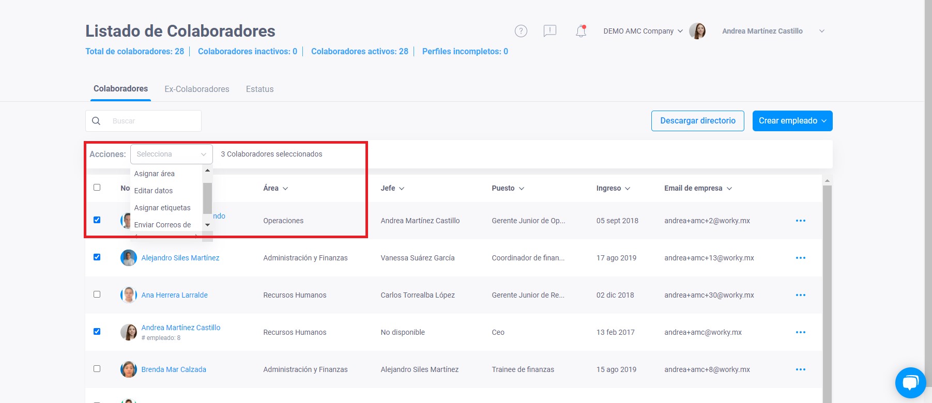Uncheck Alejandro Siles Martínez checkbox
932x403 pixels.
(x=97, y=257)
